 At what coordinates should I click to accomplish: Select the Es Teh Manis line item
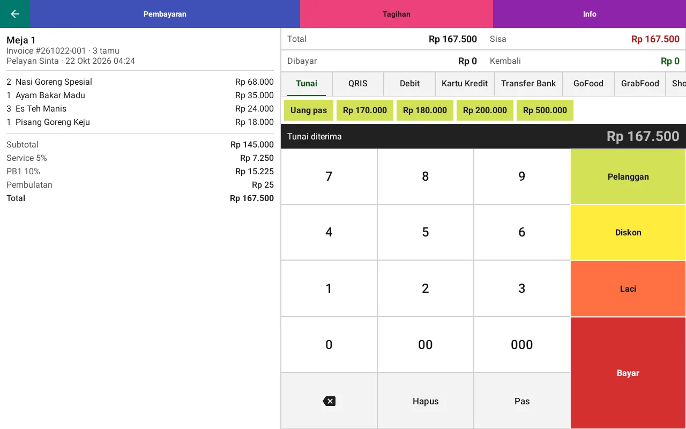pyautogui.click(x=140, y=109)
